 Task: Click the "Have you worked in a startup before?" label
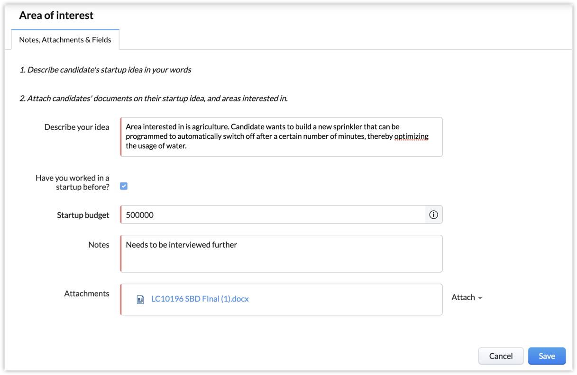[73, 182]
